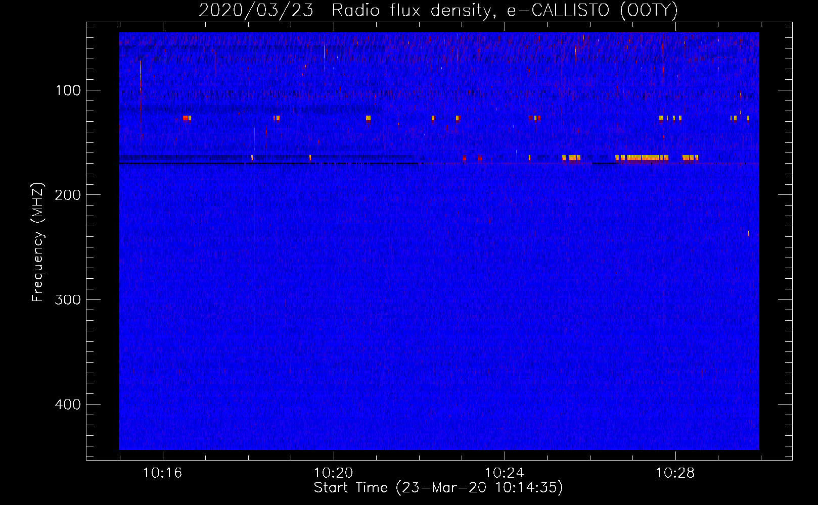Click the 200 frequency tick label
The width and height of the screenshot is (818, 505).
pos(67,195)
